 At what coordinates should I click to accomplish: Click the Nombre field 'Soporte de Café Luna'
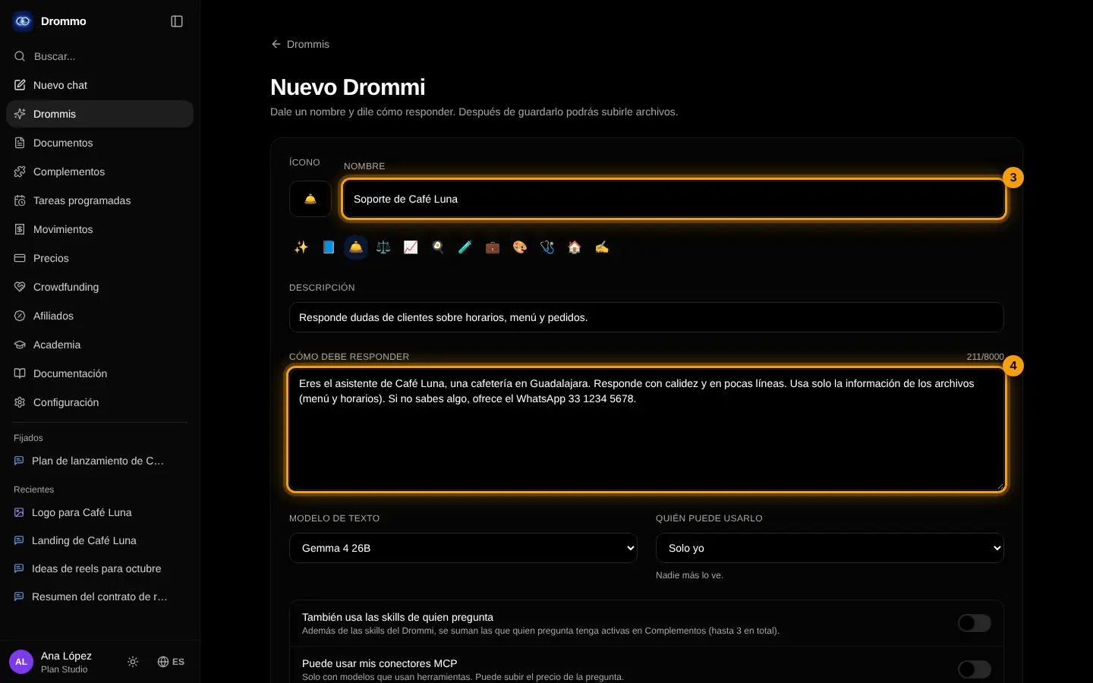tap(674, 199)
